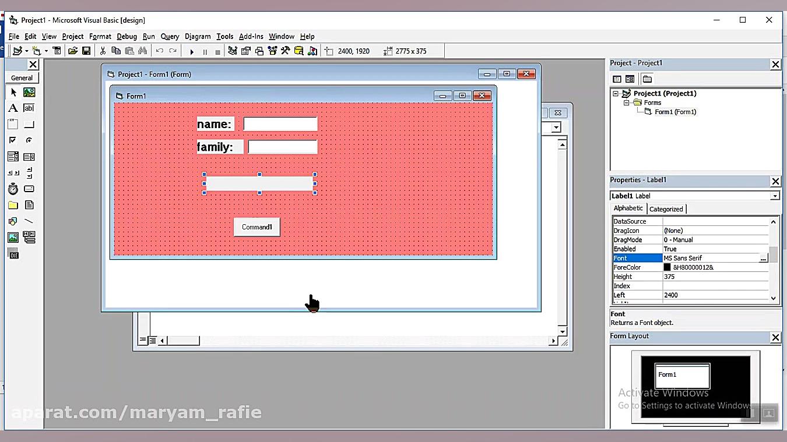Click View Code in the Project panel
This screenshot has width=787, height=442.
tap(617, 79)
